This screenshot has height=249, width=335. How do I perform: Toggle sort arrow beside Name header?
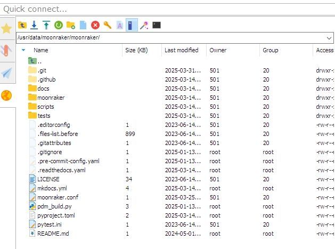coord(23,50)
